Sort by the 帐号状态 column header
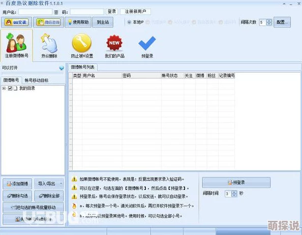This screenshot has width=302, height=235. (172, 76)
